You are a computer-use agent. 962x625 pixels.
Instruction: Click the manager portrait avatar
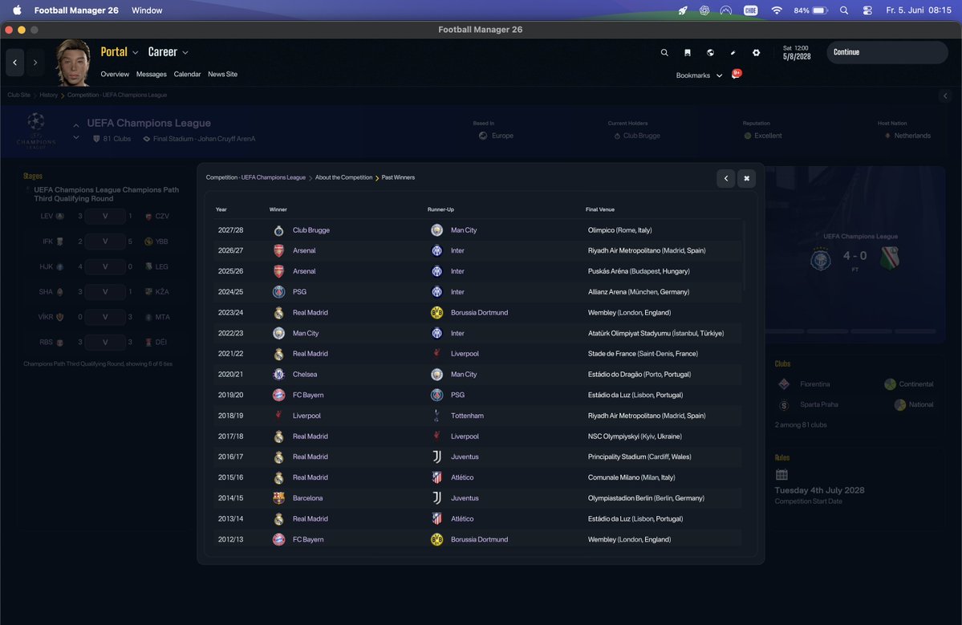click(x=73, y=63)
